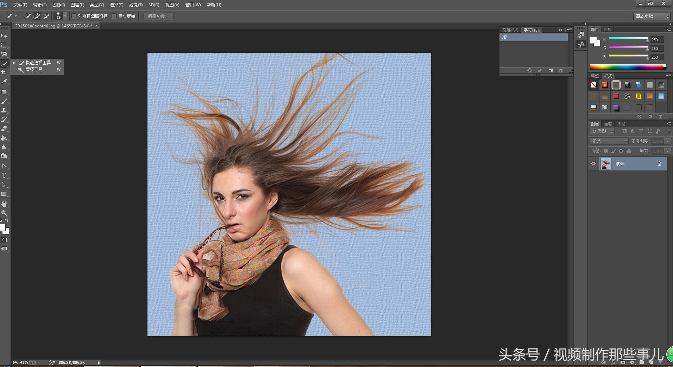Select the Move tool
The width and height of the screenshot is (673, 367).
click(4, 36)
